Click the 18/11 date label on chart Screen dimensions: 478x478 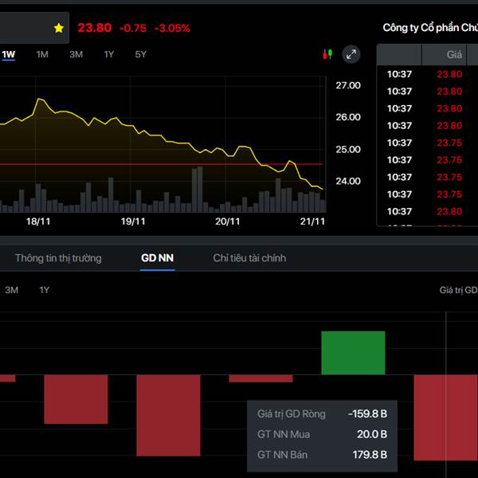[38, 221]
